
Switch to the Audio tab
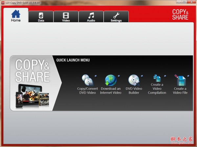click(x=91, y=17)
